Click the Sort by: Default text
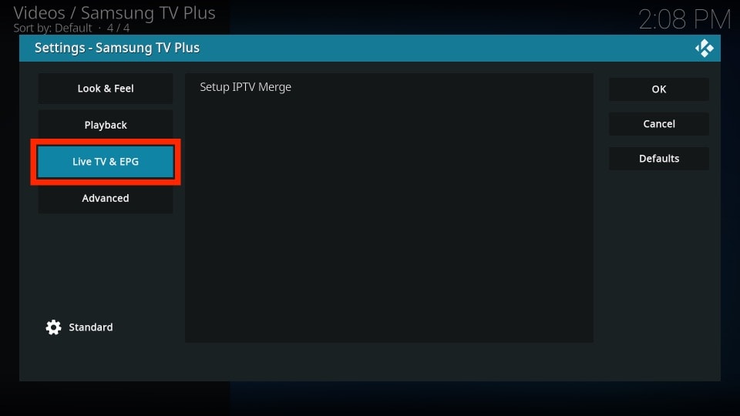 (x=52, y=29)
